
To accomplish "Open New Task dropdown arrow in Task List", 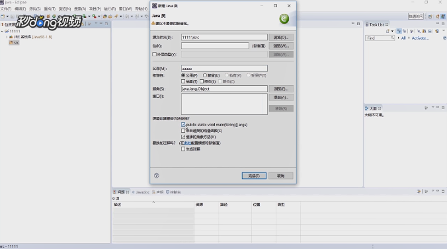I will tap(392, 31).
